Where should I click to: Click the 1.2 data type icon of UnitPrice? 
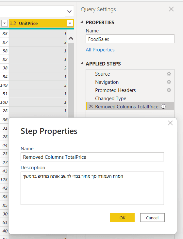click(13, 23)
